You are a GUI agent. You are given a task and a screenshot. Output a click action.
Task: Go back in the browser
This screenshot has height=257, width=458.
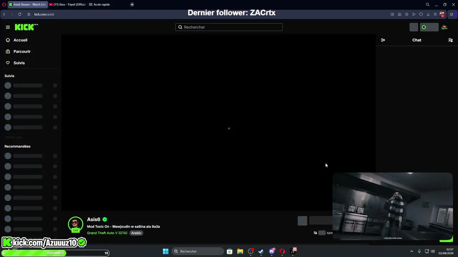coord(4,14)
